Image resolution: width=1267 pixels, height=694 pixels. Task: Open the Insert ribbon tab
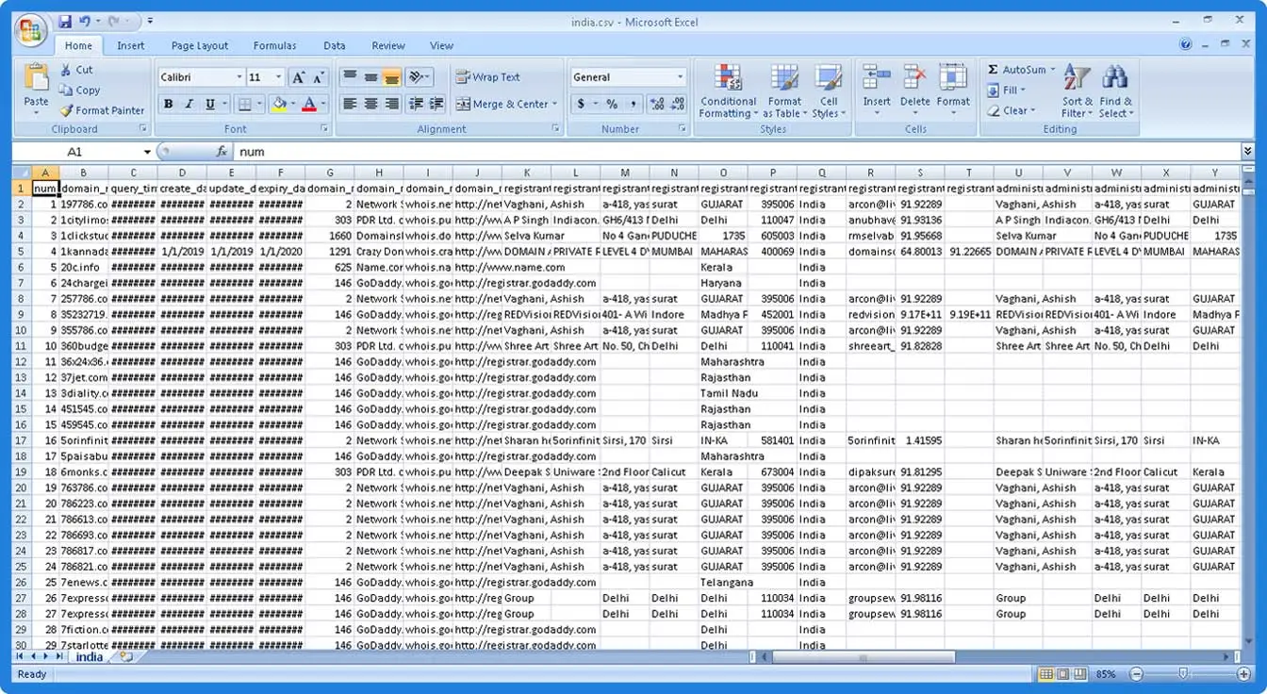pyautogui.click(x=131, y=45)
